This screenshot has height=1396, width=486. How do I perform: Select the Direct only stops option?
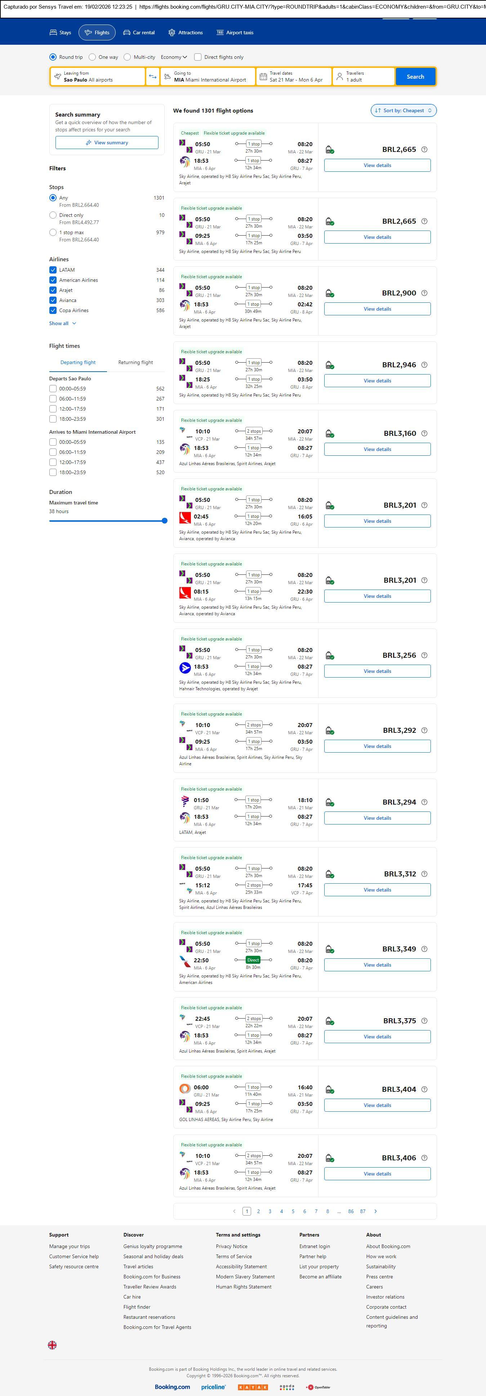[x=53, y=215]
